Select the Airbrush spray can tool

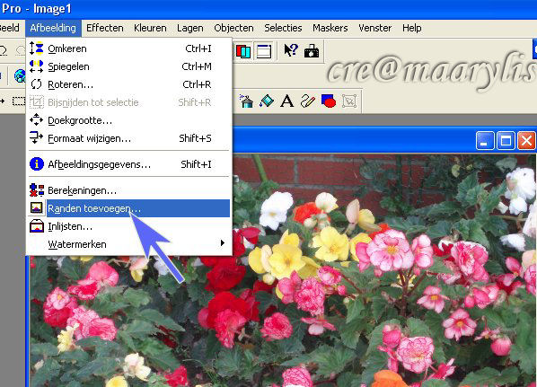tap(246, 101)
